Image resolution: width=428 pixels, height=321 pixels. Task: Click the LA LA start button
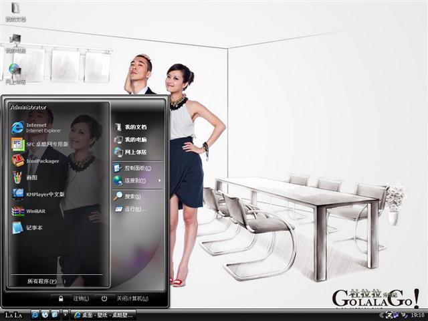(13, 315)
